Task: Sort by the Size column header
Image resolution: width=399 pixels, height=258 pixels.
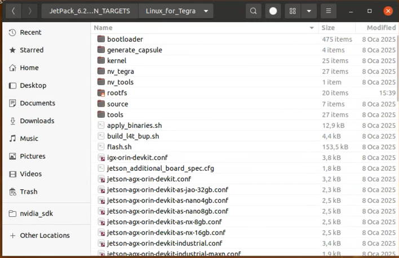Action: [337, 28]
